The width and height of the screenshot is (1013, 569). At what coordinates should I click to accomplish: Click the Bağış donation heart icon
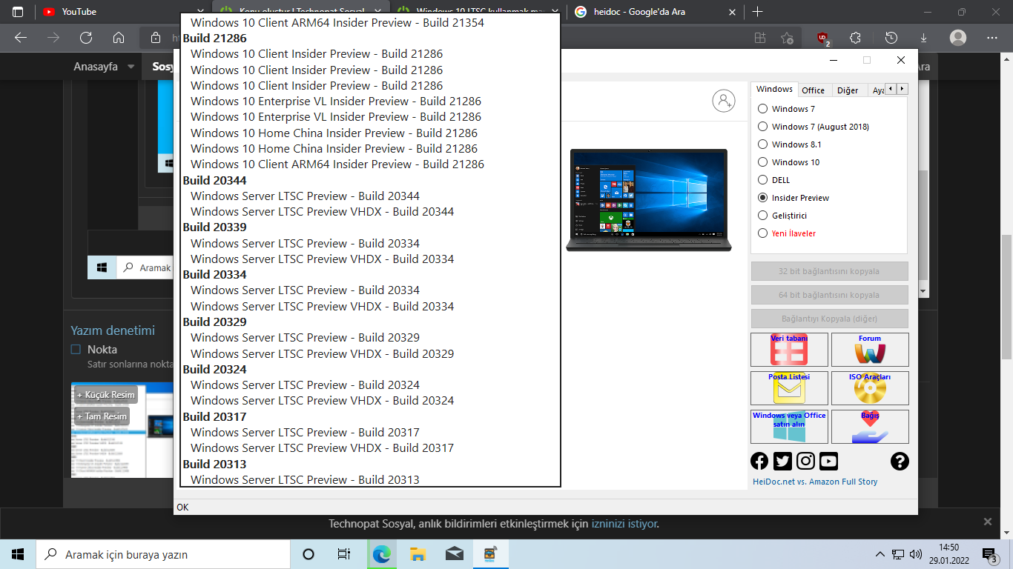(870, 427)
